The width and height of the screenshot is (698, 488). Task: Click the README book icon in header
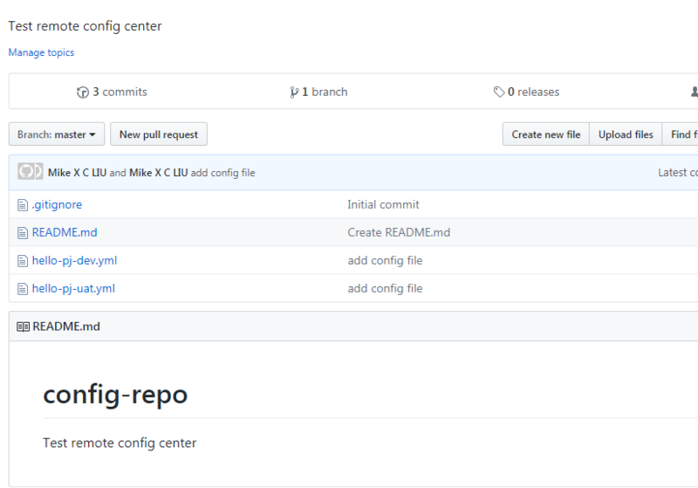pos(24,326)
